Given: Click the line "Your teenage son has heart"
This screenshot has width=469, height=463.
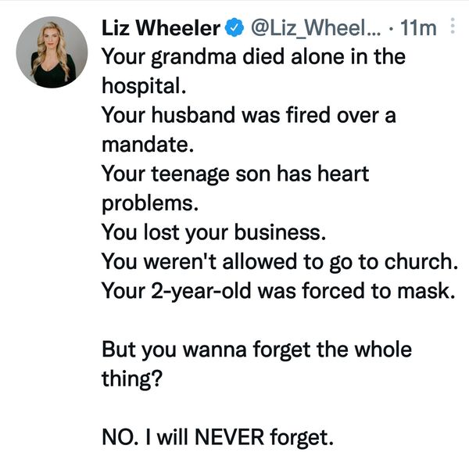Looking at the screenshot, I should pyautogui.click(x=235, y=174).
